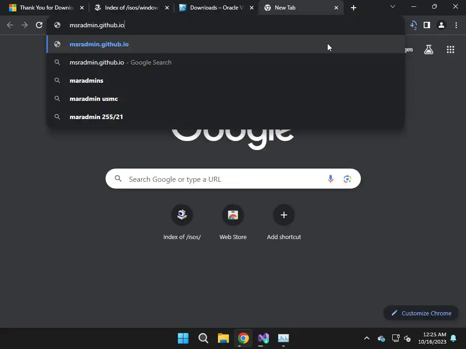Image resolution: width=466 pixels, height=349 pixels.
Task: Open Windows taskbar search
Action: [203, 338]
